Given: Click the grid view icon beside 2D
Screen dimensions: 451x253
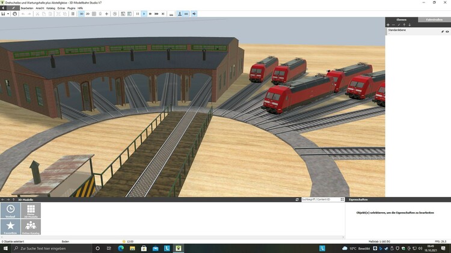Looking at the screenshot, I should pyautogui.click(x=94, y=14).
